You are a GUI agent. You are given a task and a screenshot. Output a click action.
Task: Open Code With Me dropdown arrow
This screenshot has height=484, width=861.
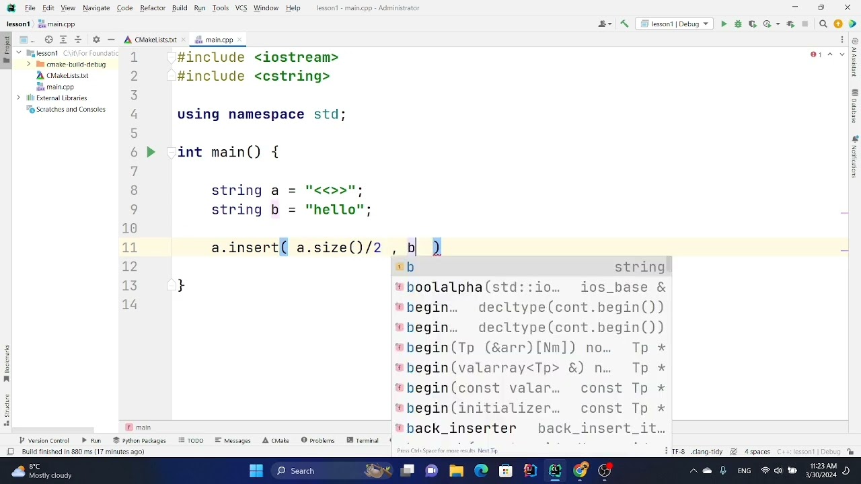(610, 24)
